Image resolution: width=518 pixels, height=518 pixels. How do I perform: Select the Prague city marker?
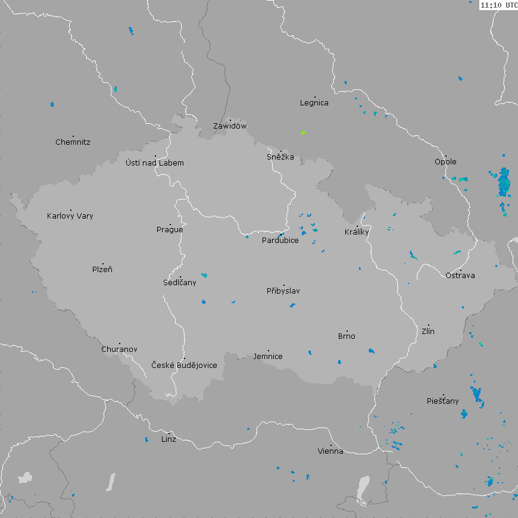click(x=170, y=223)
